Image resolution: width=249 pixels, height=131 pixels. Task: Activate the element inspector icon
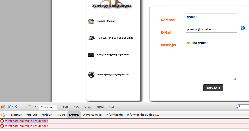pyautogui.click(x=9, y=107)
